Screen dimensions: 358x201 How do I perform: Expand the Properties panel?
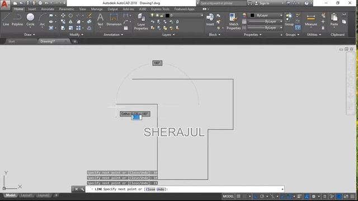[252, 35]
